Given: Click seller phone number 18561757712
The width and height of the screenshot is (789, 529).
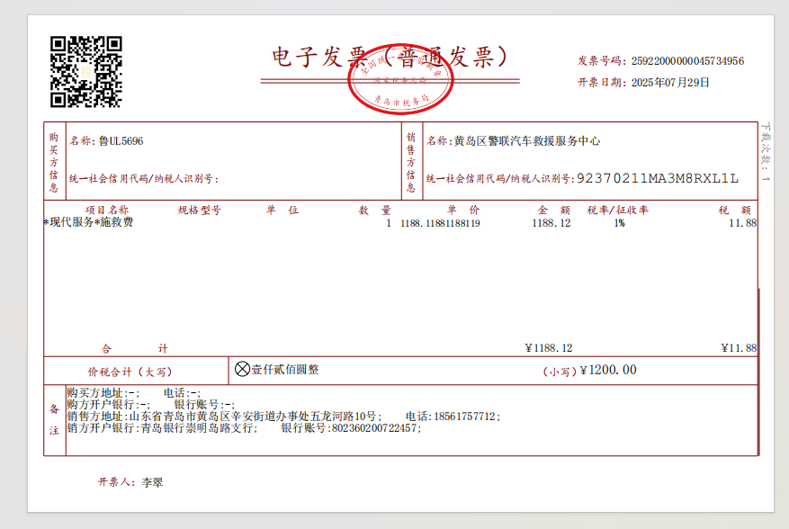Looking at the screenshot, I should point(463,417).
